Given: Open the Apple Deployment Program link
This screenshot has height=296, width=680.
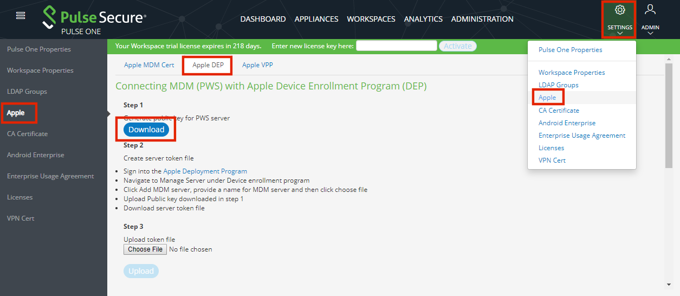Looking at the screenshot, I should 205,171.
